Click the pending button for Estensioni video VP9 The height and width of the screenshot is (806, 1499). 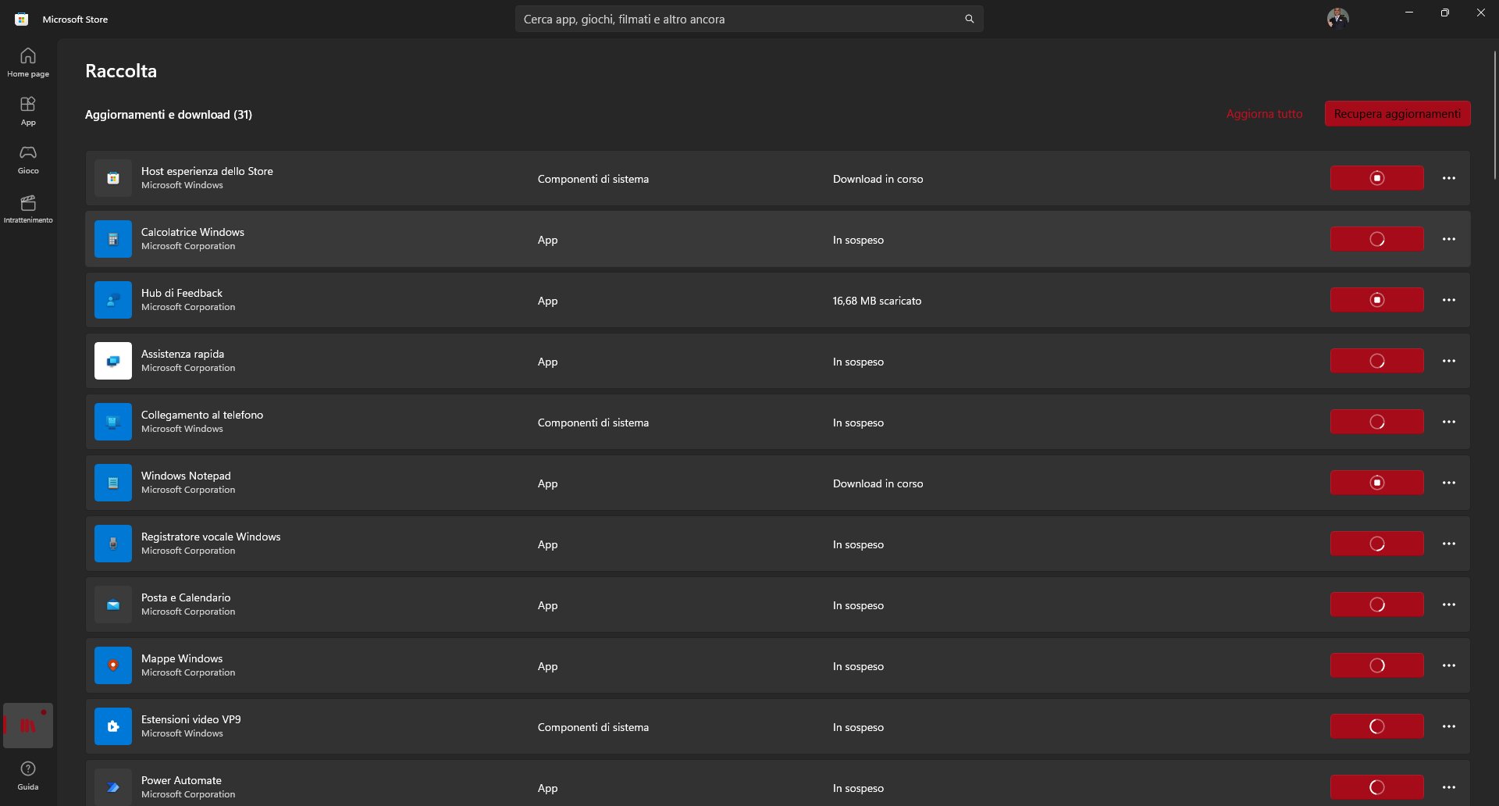1376,726
